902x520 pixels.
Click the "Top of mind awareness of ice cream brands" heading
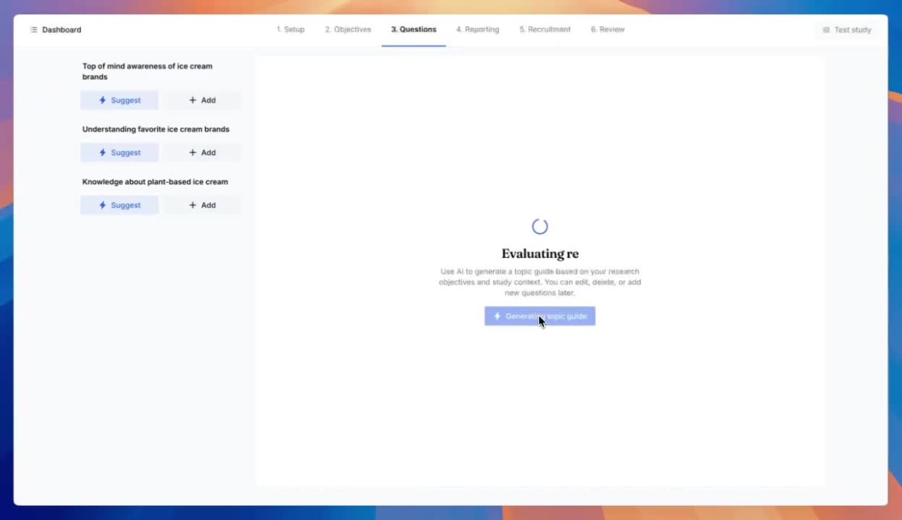147,71
